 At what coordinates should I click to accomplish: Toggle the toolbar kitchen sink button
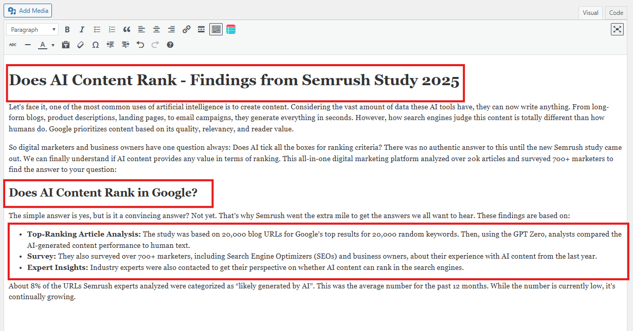216,30
